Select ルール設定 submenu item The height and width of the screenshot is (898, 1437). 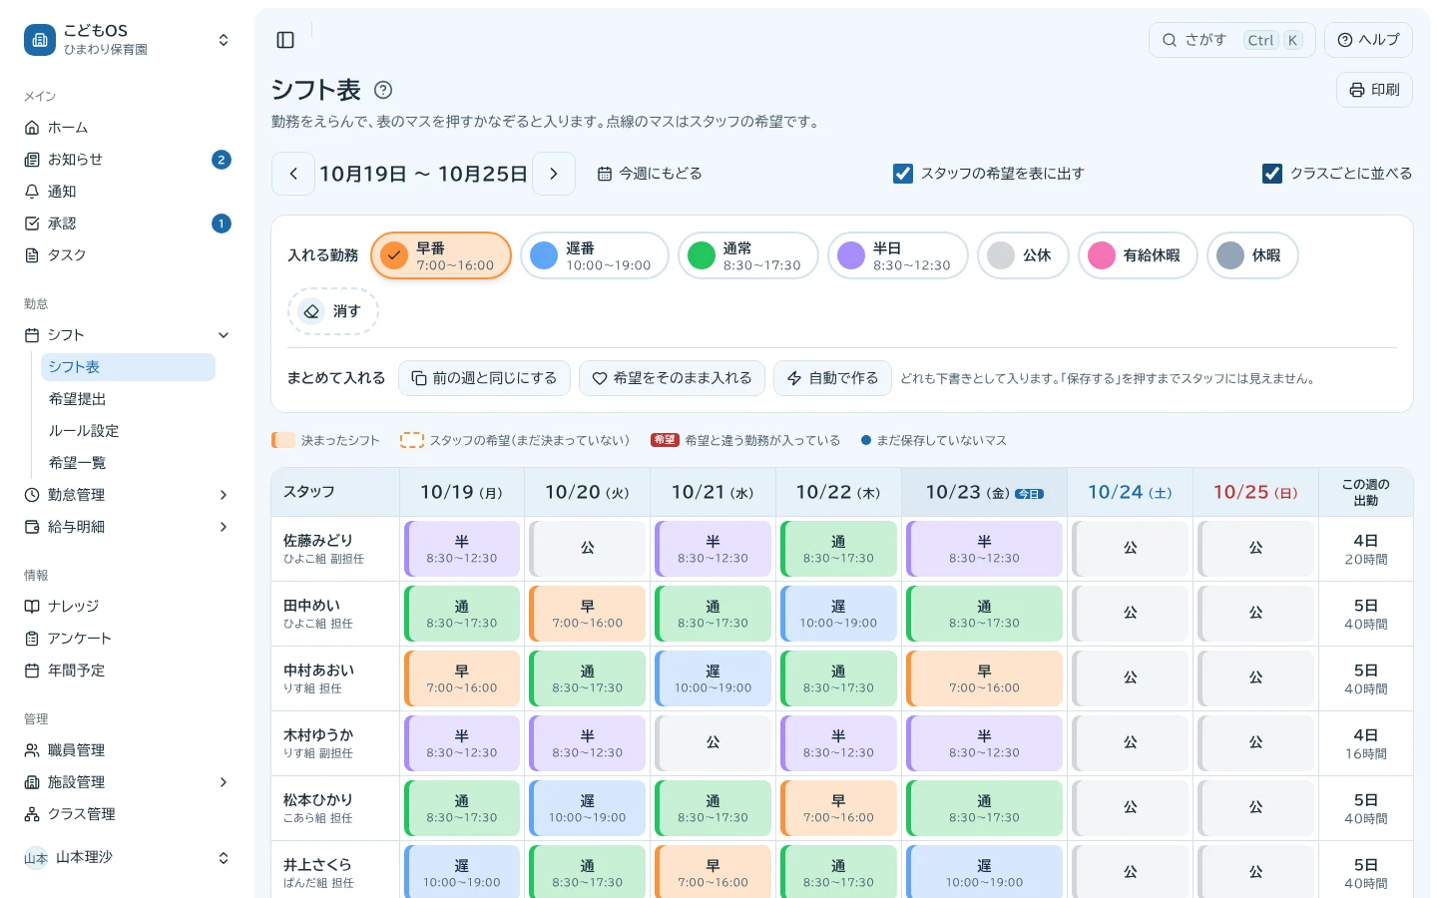coord(128,431)
